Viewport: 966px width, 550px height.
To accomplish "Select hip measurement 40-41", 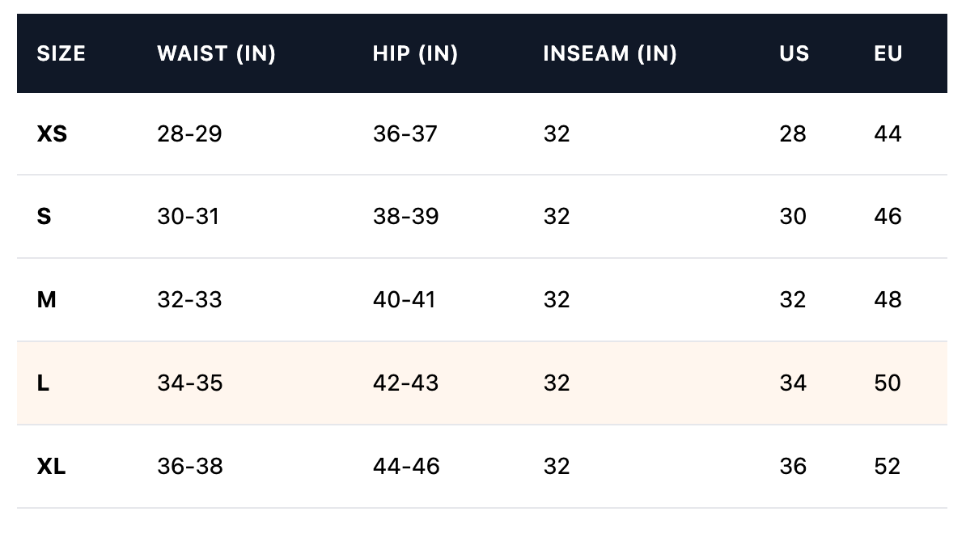I will pyautogui.click(x=404, y=300).
